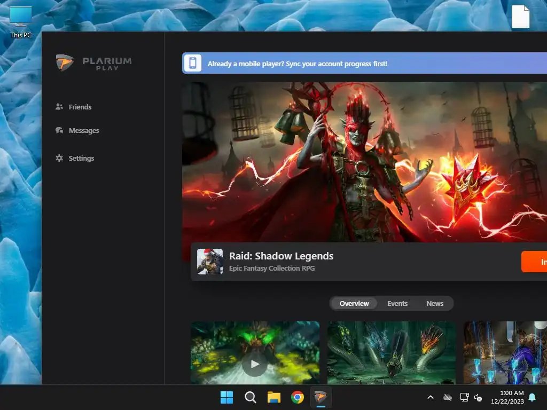Open Plarium Play Settings
Viewport: 547px width, 410px height.
coord(75,158)
